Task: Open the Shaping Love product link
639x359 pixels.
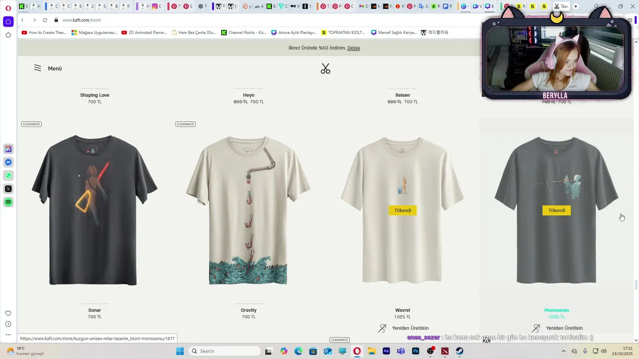Action: coord(94,95)
